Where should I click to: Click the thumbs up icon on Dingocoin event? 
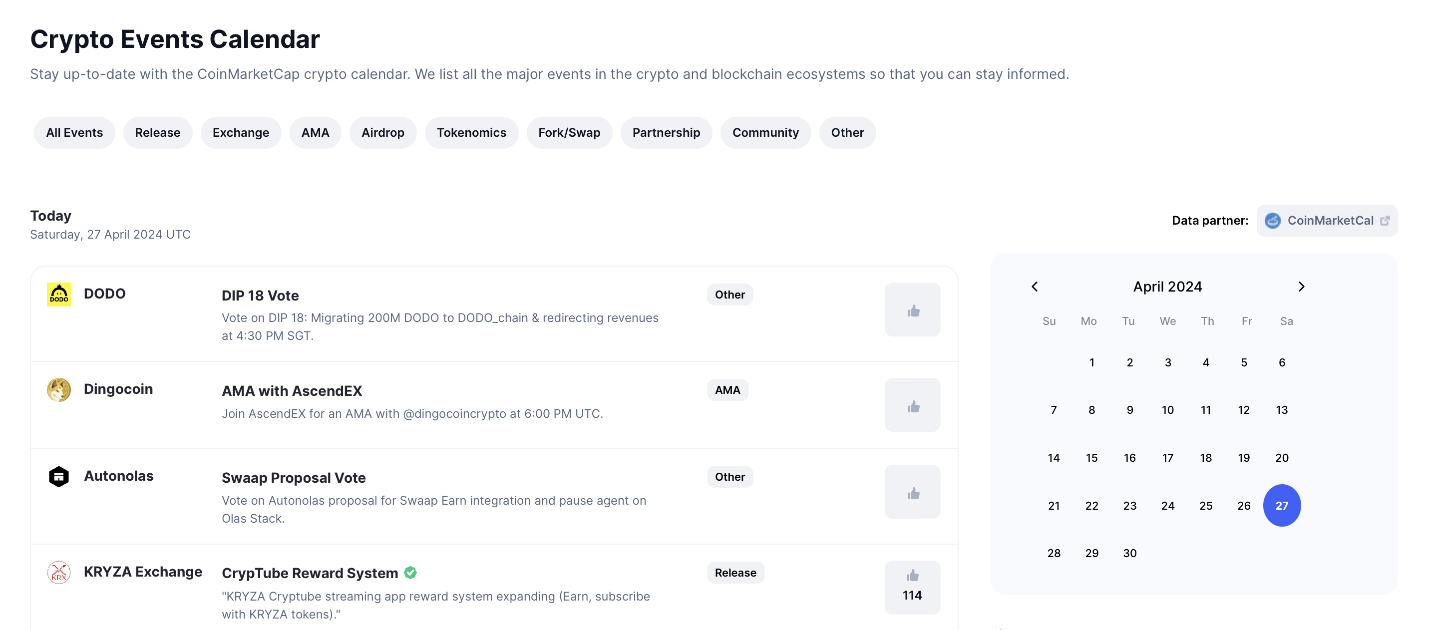[x=911, y=404]
